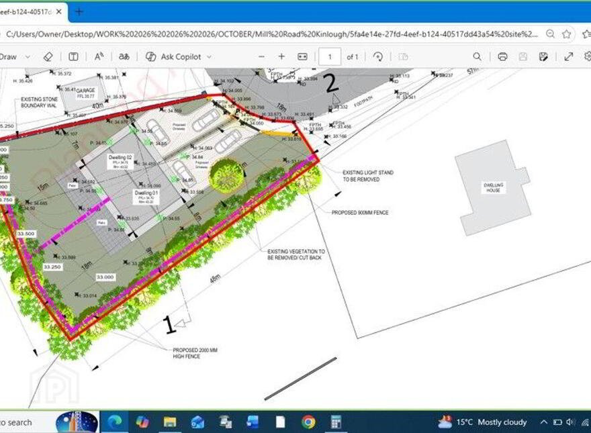Print the PDF document
591x433 pixels.
pos(502,57)
